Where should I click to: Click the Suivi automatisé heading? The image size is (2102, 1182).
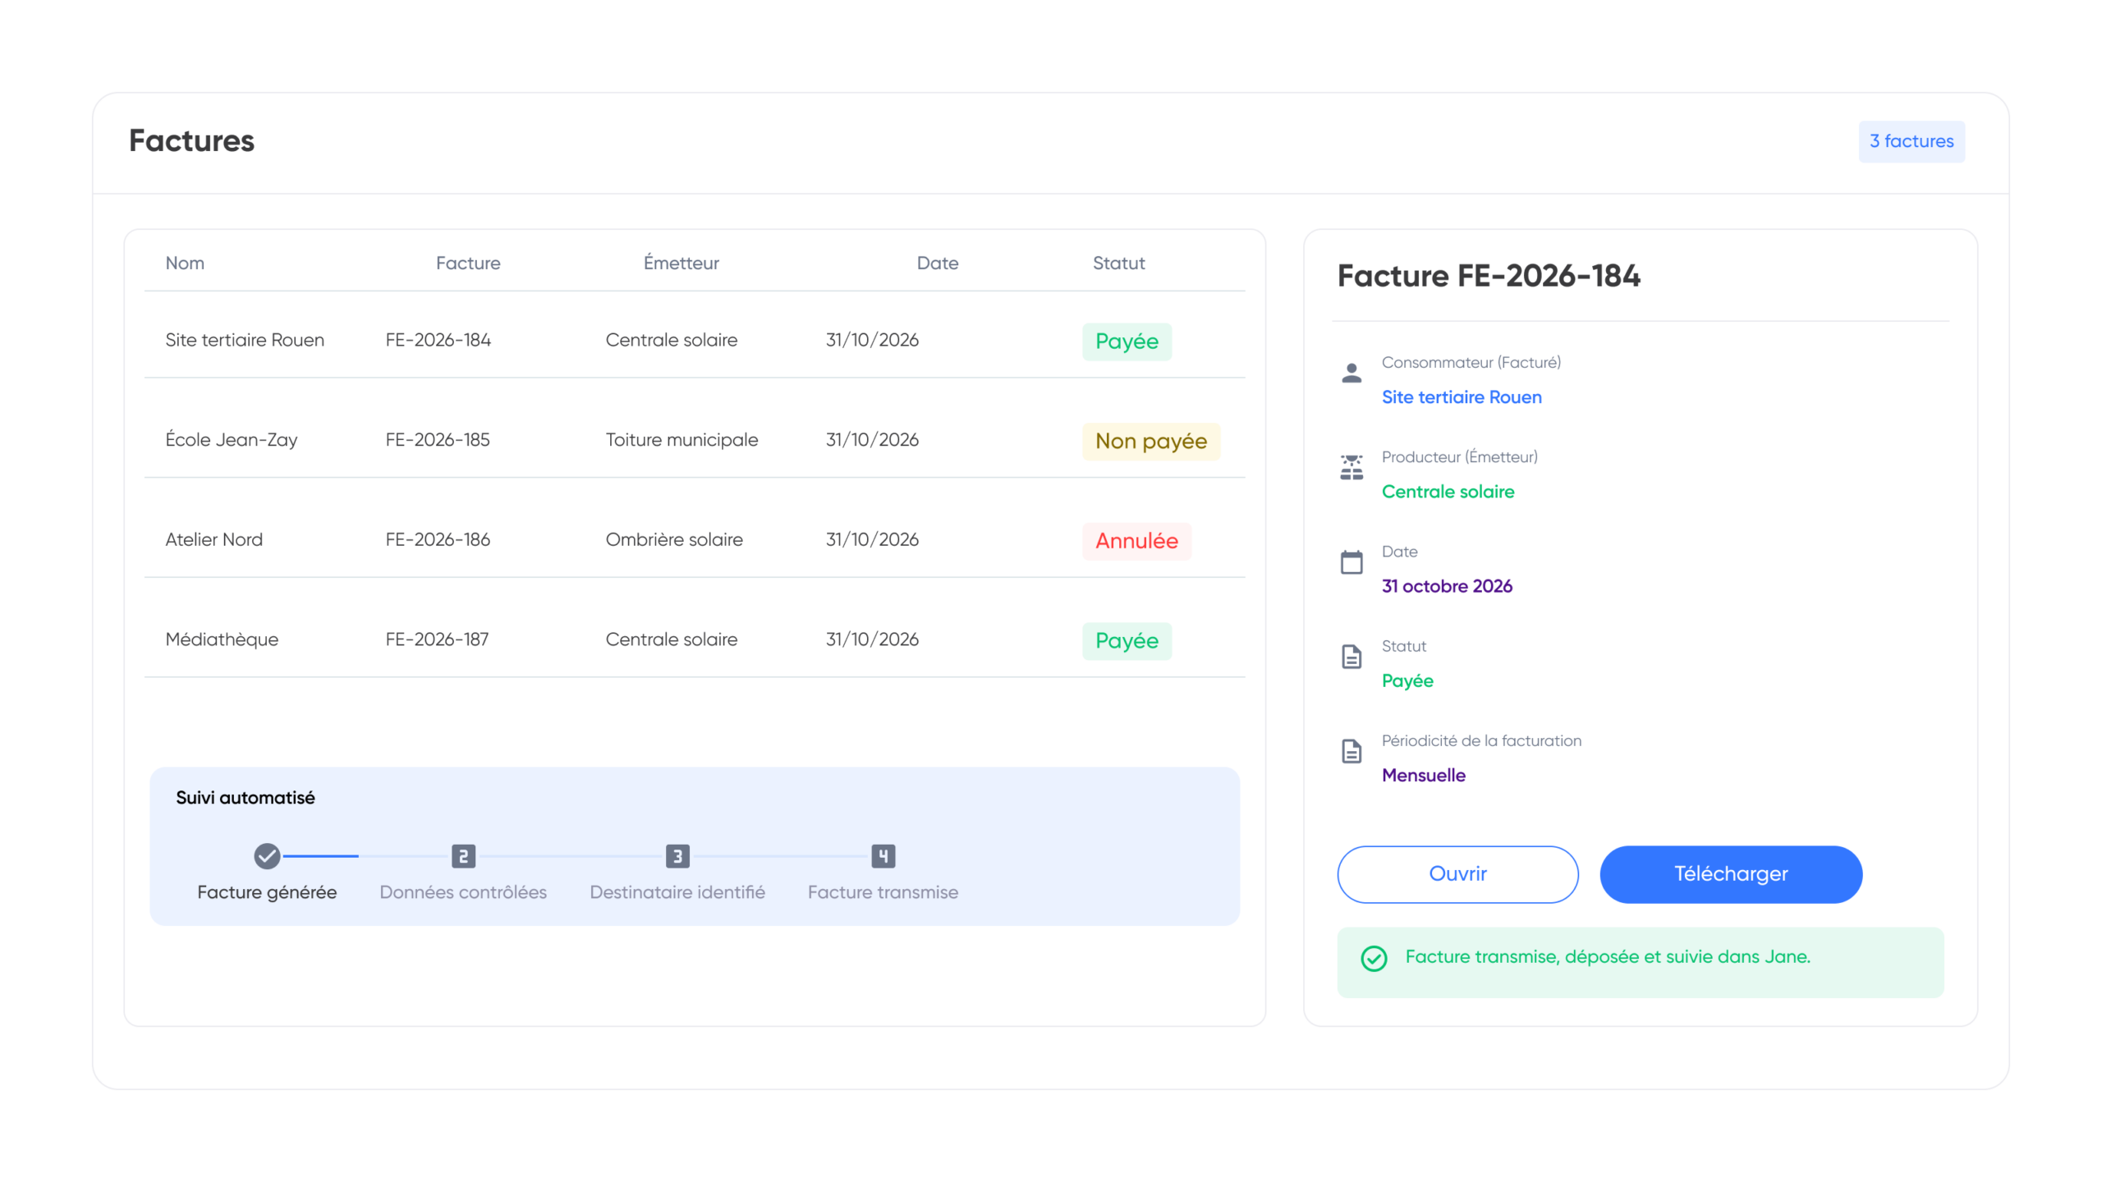click(x=245, y=798)
